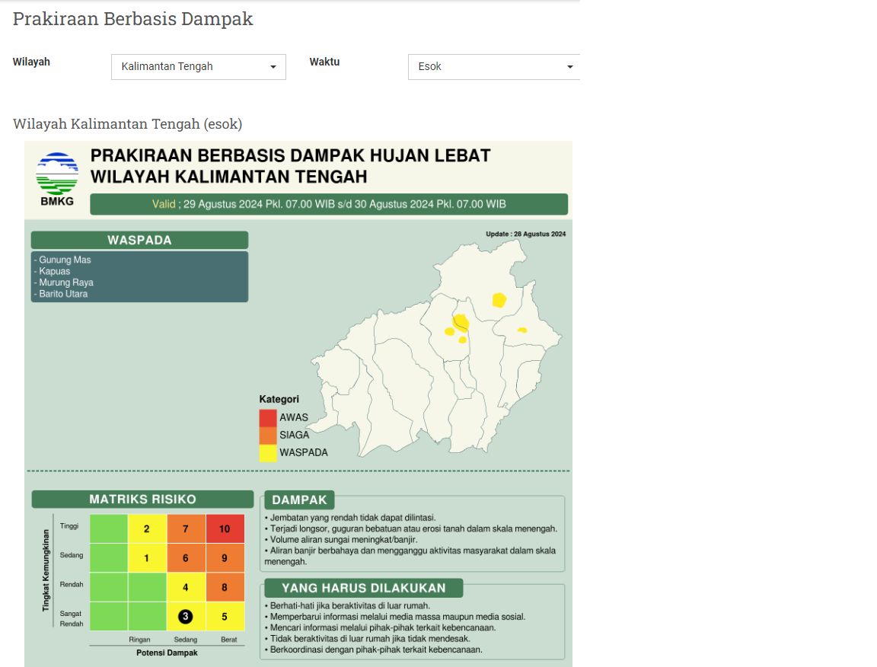This screenshot has width=877, height=667.
Task: Click the Valid date range banner
Action: point(329,204)
